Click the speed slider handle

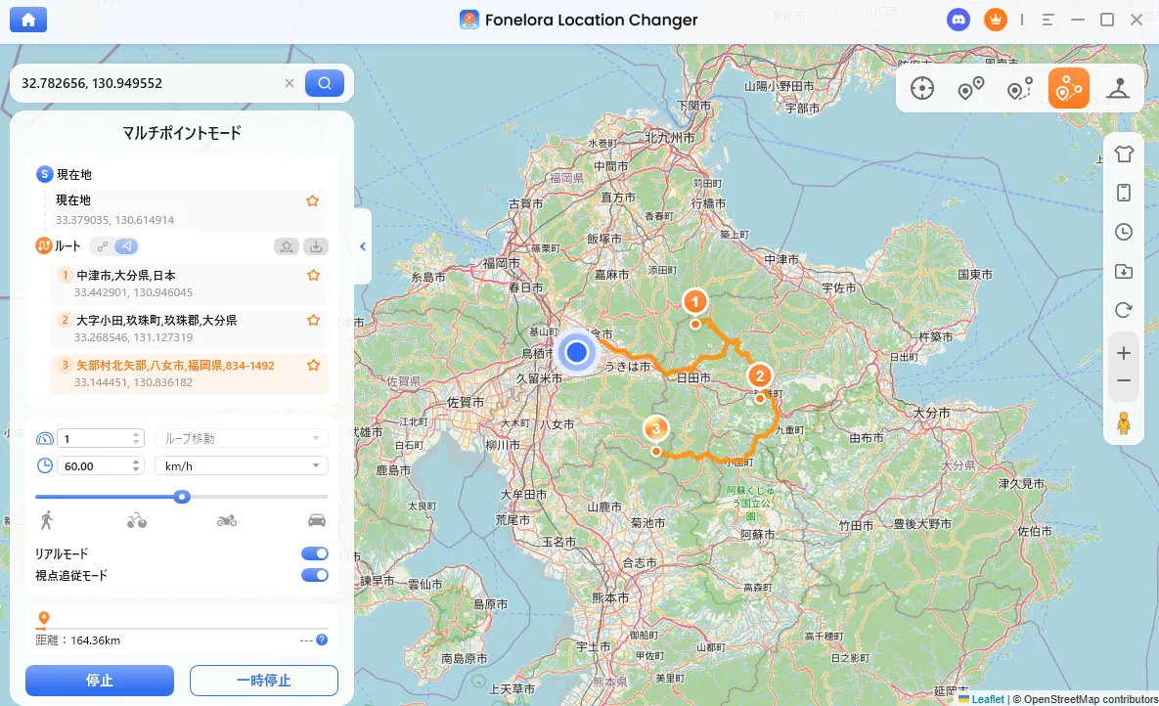pyautogui.click(x=182, y=497)
